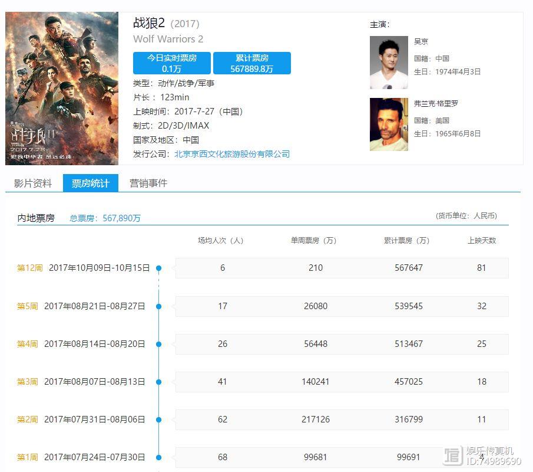Click the (货币单位：人民币) note
Viewport: 533px width, 472px height.
pos(466,216)
